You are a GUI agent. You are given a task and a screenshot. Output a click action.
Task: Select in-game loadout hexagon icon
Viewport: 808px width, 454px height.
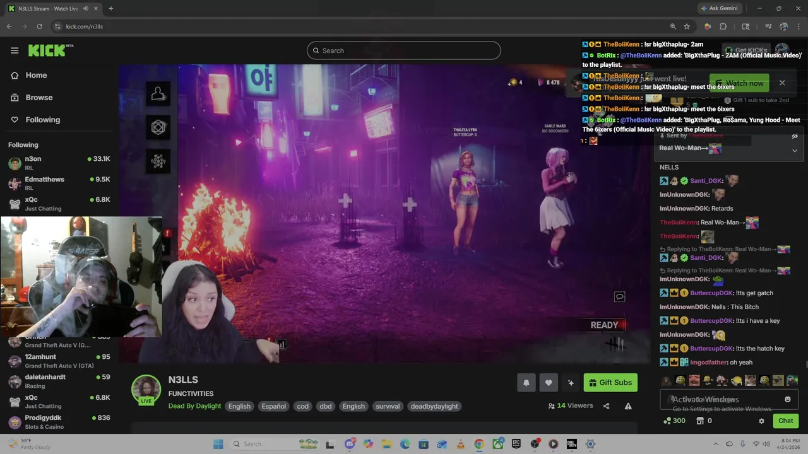tap(158, 128)
